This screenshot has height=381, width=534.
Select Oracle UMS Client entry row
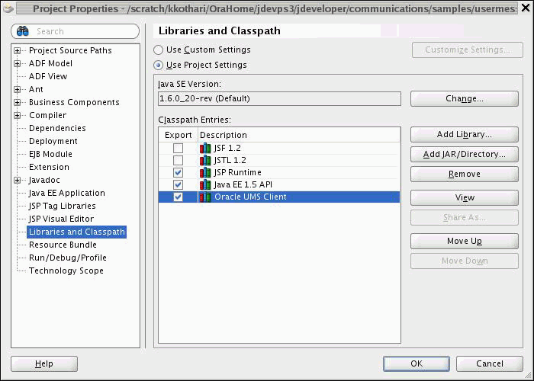pos(279,197)
